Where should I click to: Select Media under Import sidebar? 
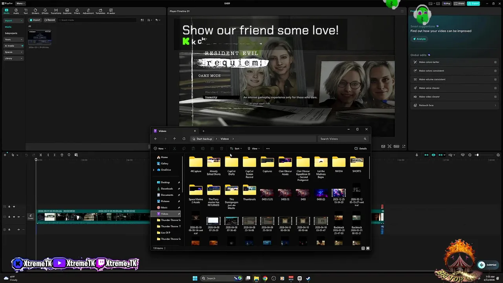(x=8, y=27)
